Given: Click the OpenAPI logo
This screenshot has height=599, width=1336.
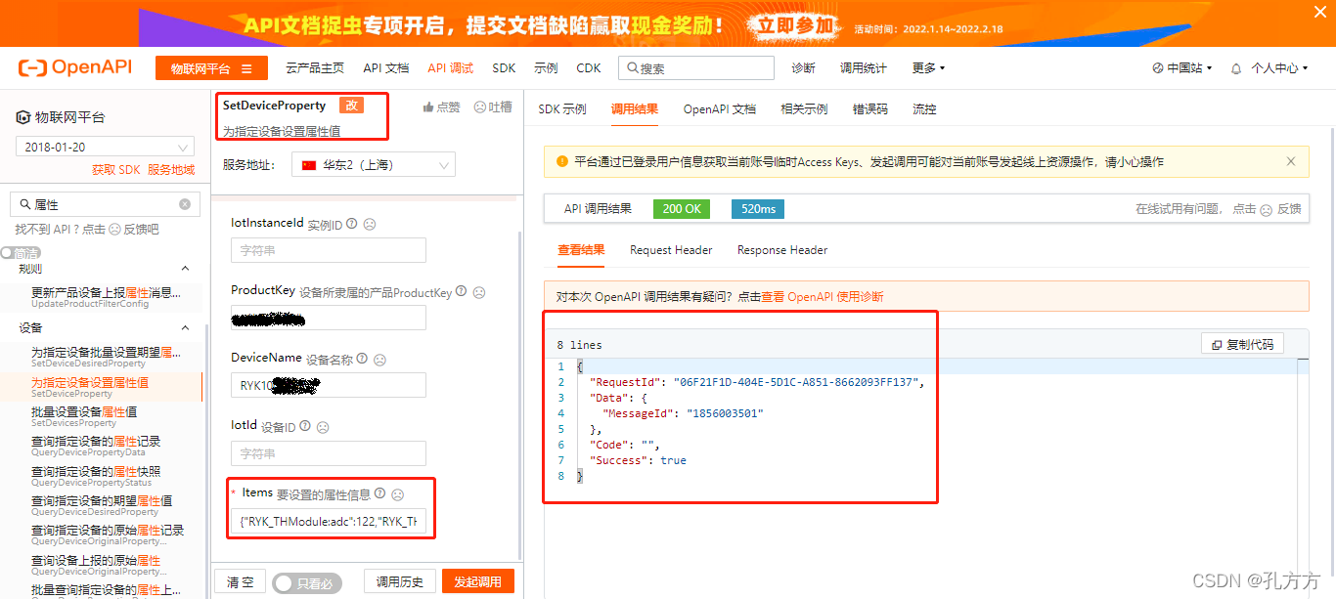Looking at the screenshot, I should point(76,67).
